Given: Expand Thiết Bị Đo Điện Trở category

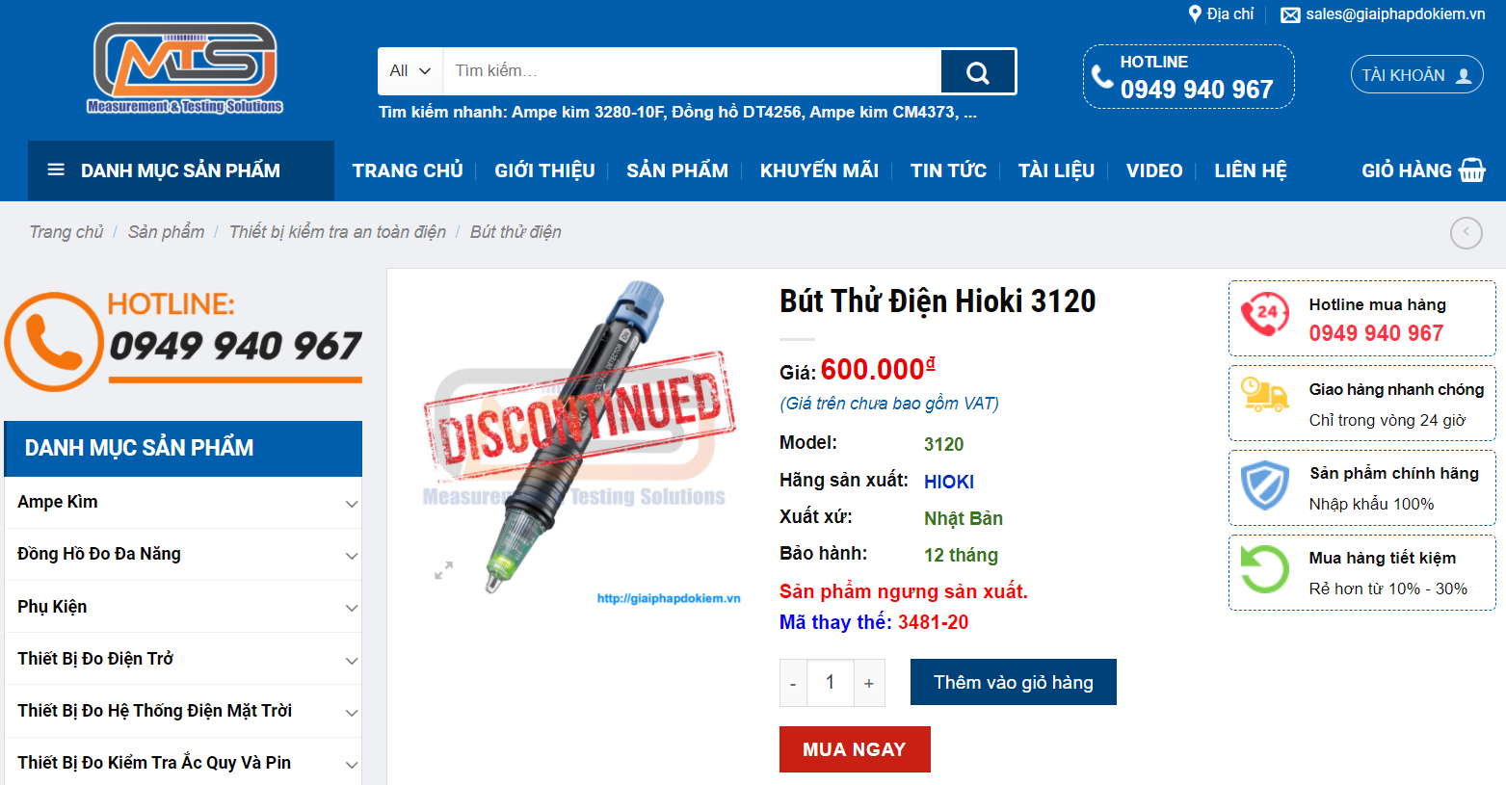Looking at the screenshot, I should (352, 661).
